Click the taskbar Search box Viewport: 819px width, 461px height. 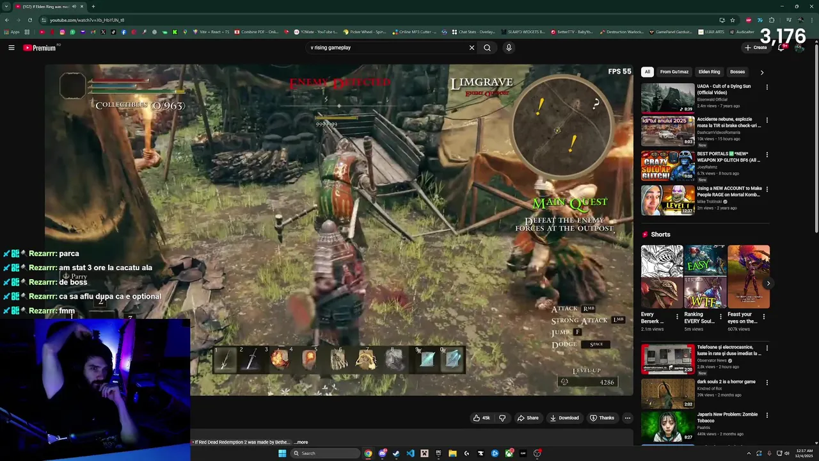point(325,453)
